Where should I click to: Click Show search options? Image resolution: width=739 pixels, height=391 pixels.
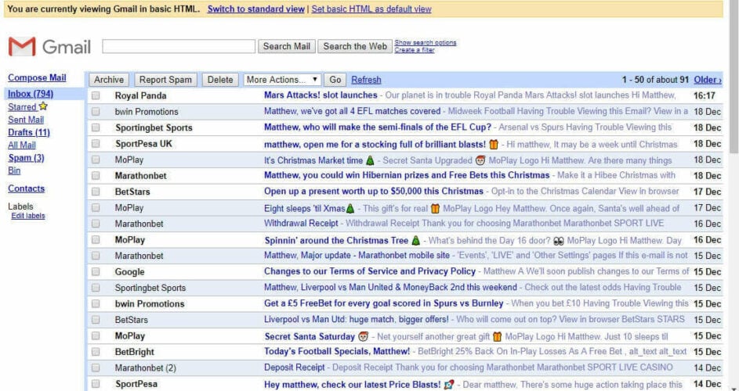point(425,42)
